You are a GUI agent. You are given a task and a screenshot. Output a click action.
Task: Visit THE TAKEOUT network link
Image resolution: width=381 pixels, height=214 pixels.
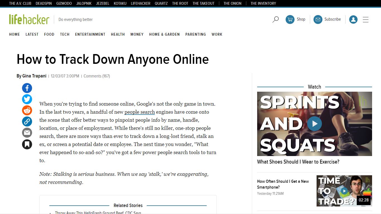click(x=204, y=3)
